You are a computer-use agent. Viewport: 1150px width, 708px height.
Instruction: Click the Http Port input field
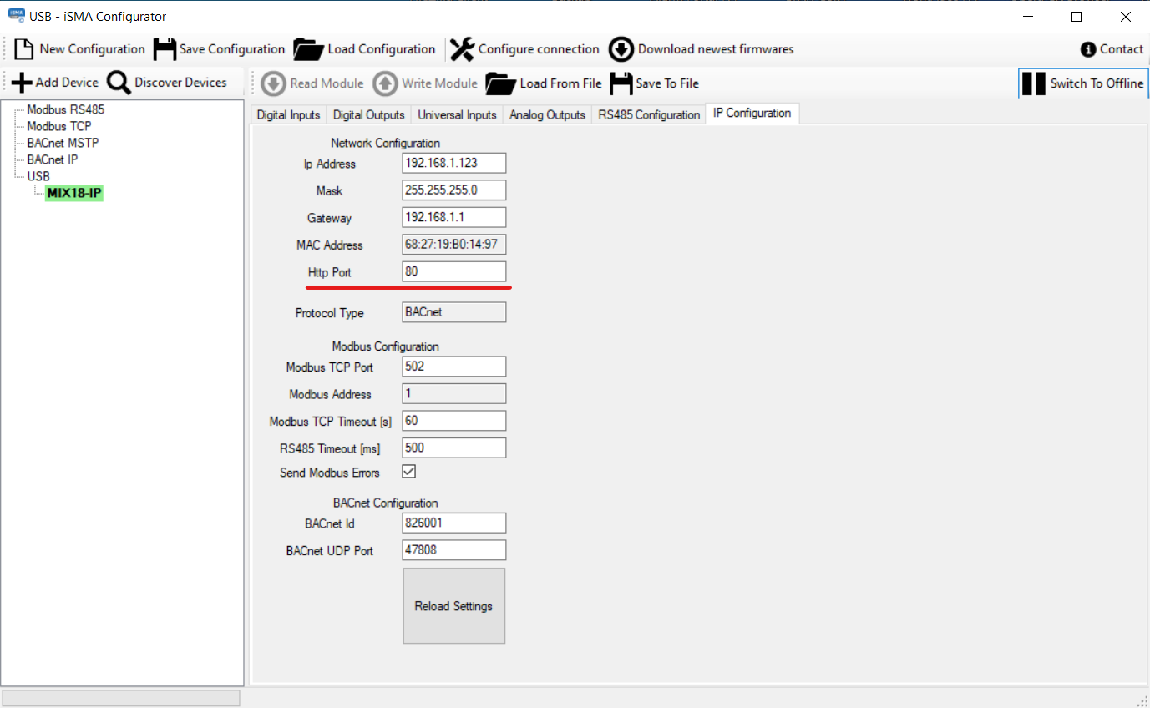(x=453, y=271)
